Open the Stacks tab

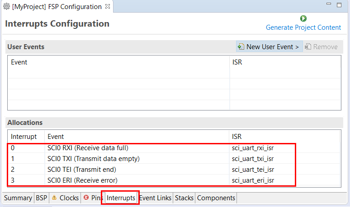(184, 198)
